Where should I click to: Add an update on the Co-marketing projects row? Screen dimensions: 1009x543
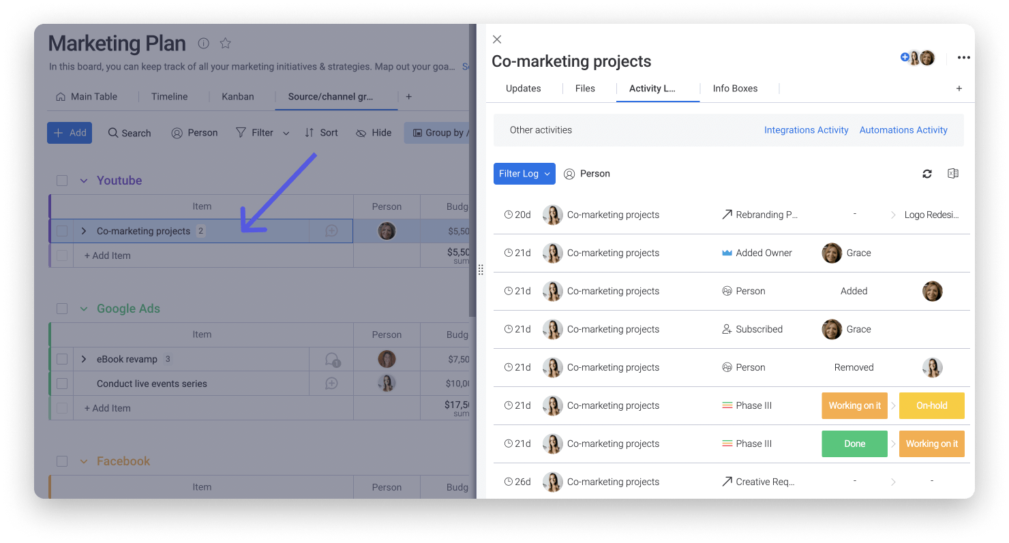331,231
